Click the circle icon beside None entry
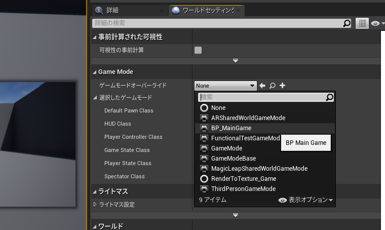The width and height of the screenshot is (385, 230). click(204, 108)
